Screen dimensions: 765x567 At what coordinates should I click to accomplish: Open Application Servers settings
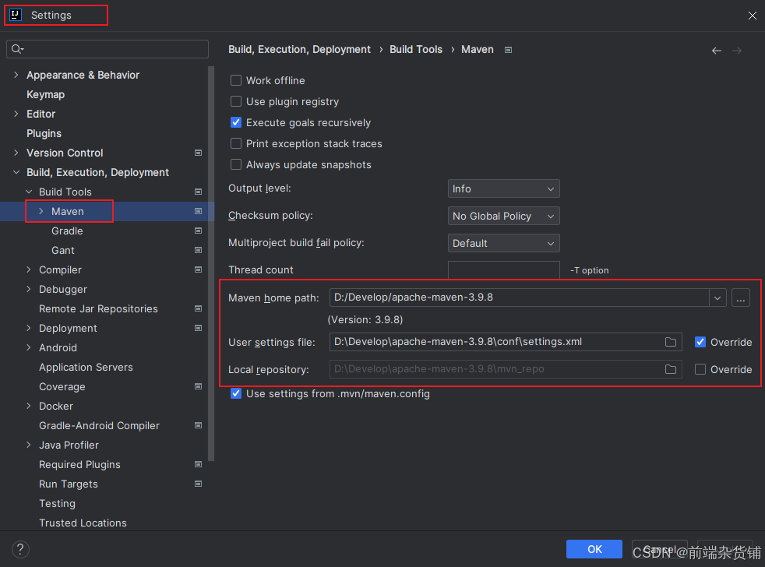(86, 367)
